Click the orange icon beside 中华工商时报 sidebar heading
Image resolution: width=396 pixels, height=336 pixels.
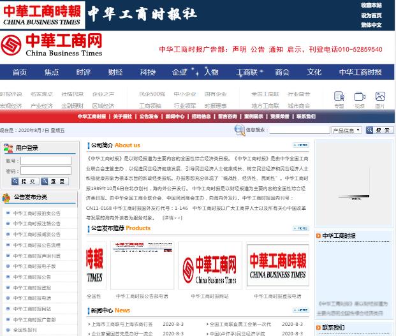point(318,236)
